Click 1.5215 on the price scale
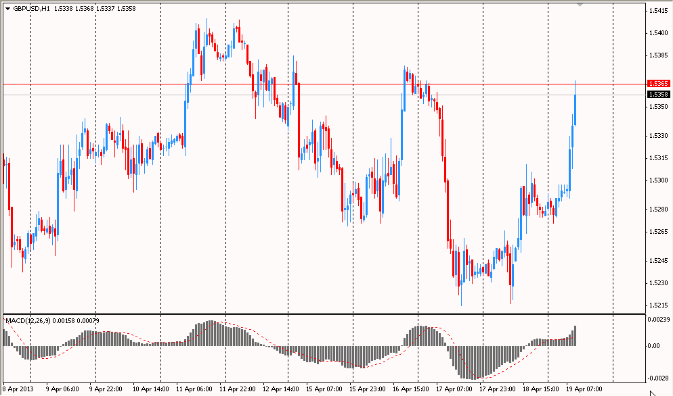This screenshot has width=673, height=396. click(658, 305)
